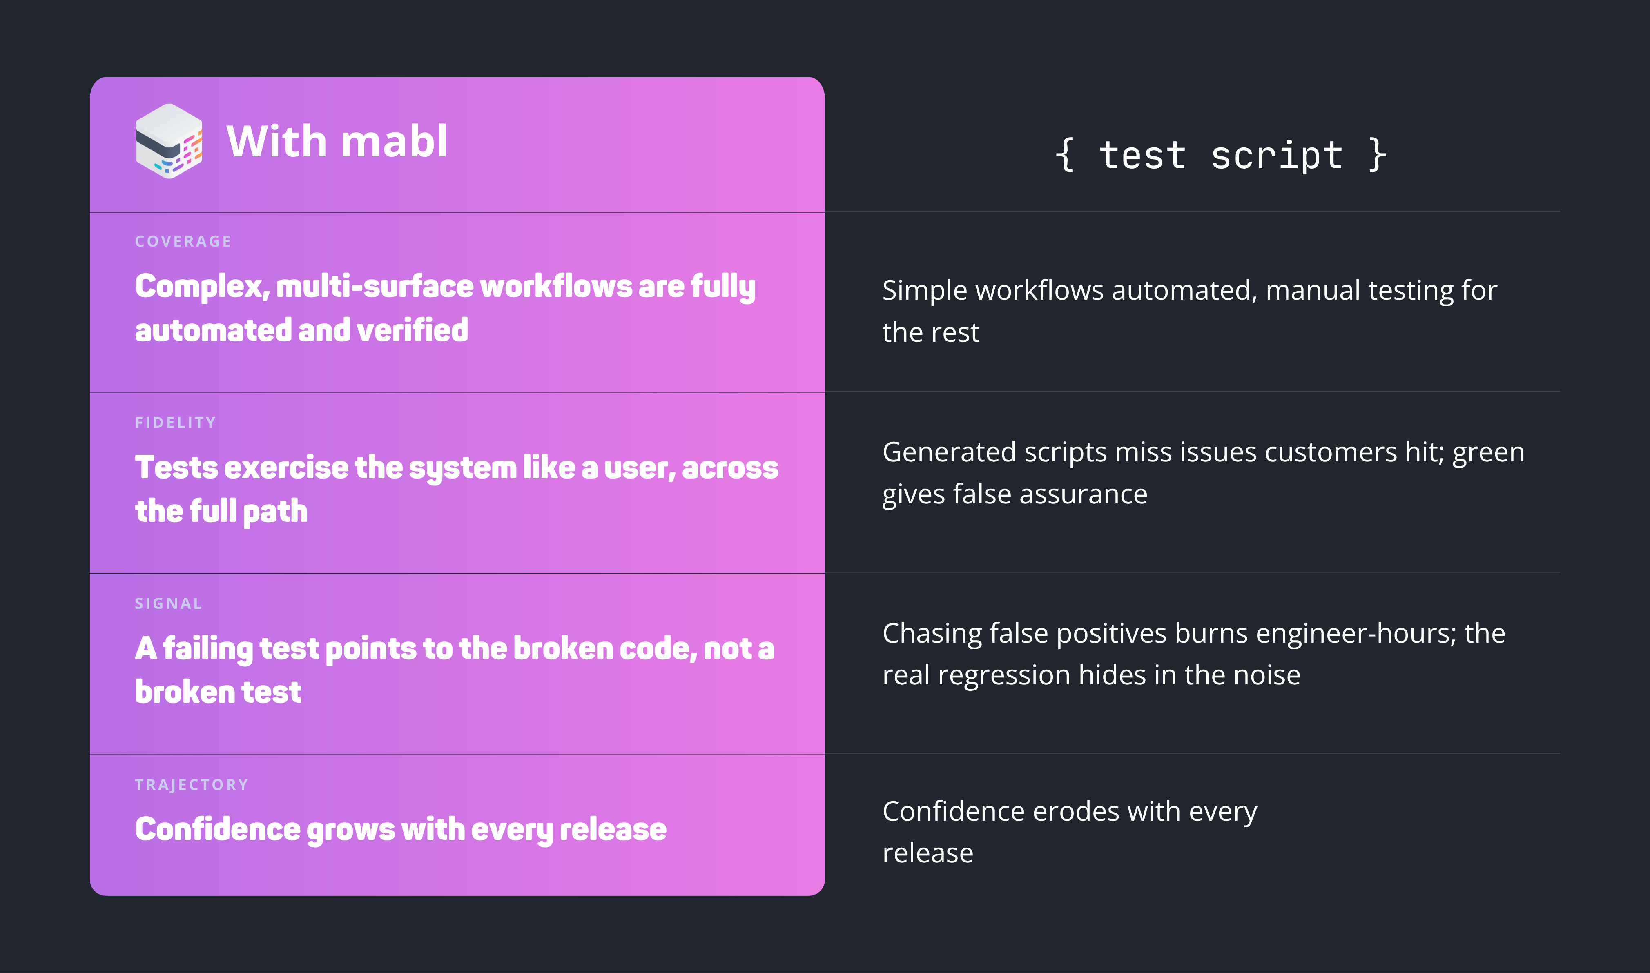Click the mabl cube logo icon

pyautogui.click(x=169, y=141)
